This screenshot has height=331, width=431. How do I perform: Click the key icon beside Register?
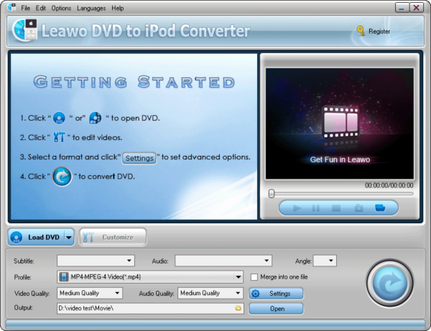click(359, 31)
